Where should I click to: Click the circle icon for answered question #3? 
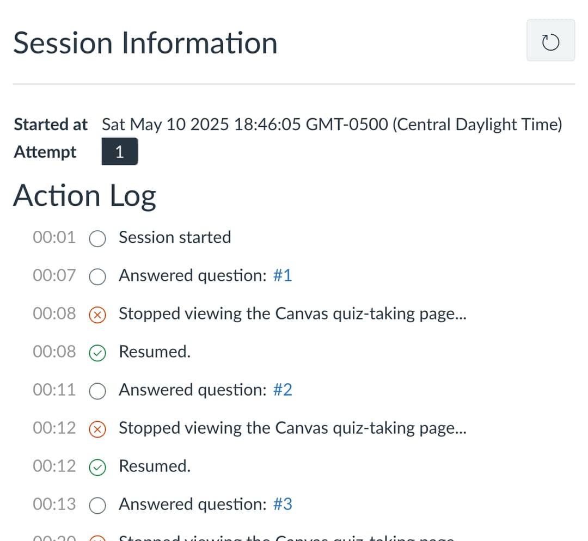point(97,505)
